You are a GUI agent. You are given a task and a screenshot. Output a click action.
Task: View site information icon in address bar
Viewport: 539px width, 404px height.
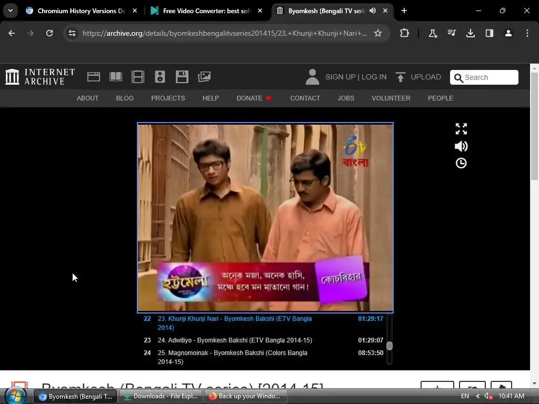(x=72, y=33)
